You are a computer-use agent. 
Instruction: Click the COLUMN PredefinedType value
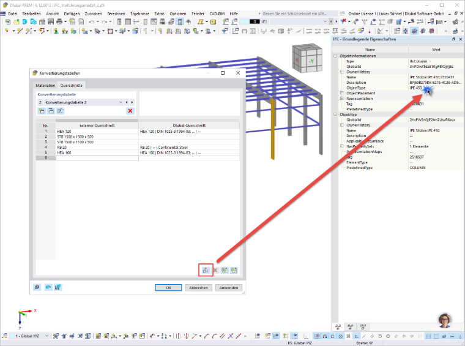click(417, 168)
